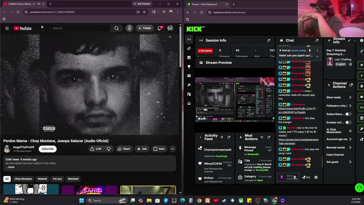Open Kick sidebar wrench settings icon

tap(189, 85)
